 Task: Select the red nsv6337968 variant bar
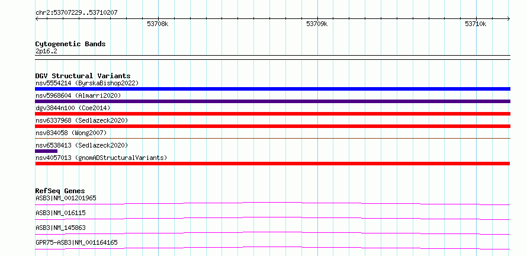(x=272, y=126)
